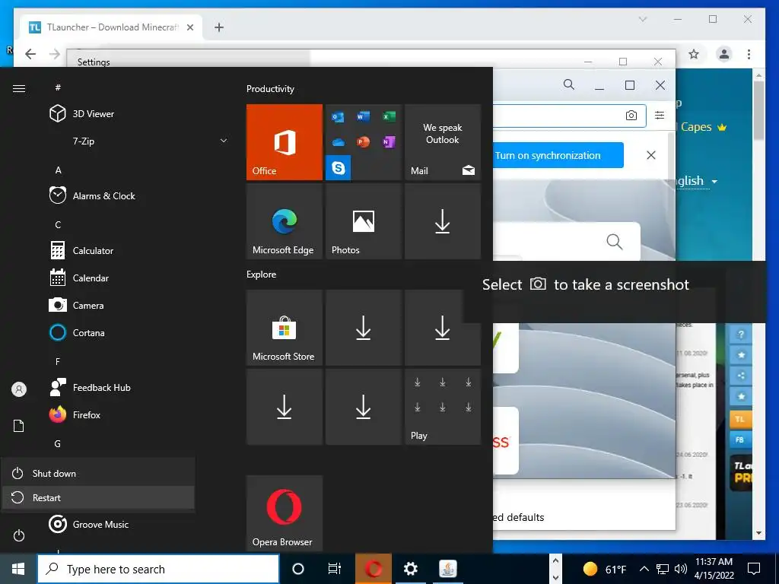Click the Chrome tab search chevron
779x584 pixels.
[643, 19]
